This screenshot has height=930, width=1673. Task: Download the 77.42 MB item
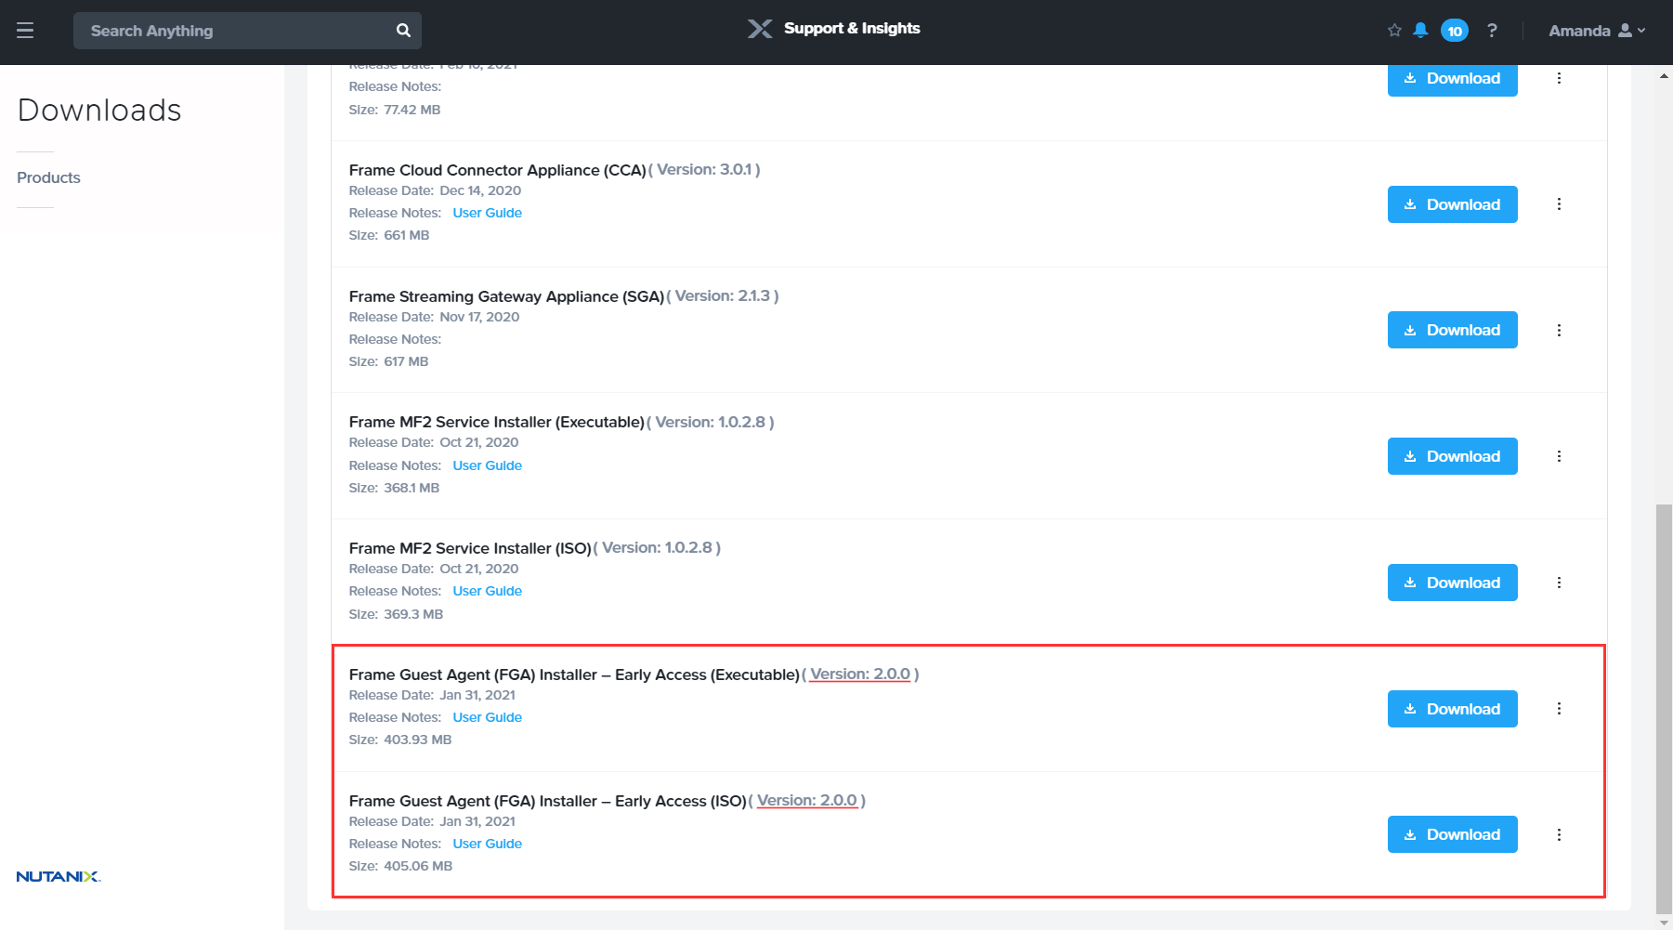coord(1452,79)
